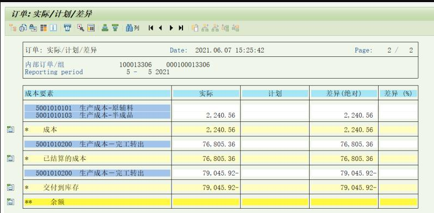Click the binoculars find column button
The image size is (434, 213).
click(133, 28)
